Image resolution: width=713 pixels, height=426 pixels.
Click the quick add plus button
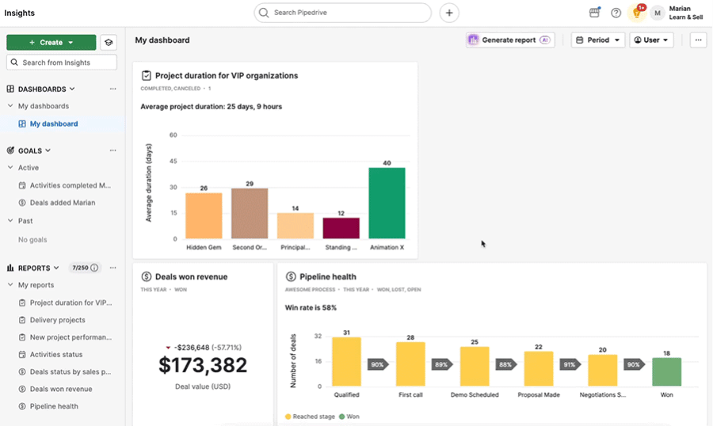(449, 13)
